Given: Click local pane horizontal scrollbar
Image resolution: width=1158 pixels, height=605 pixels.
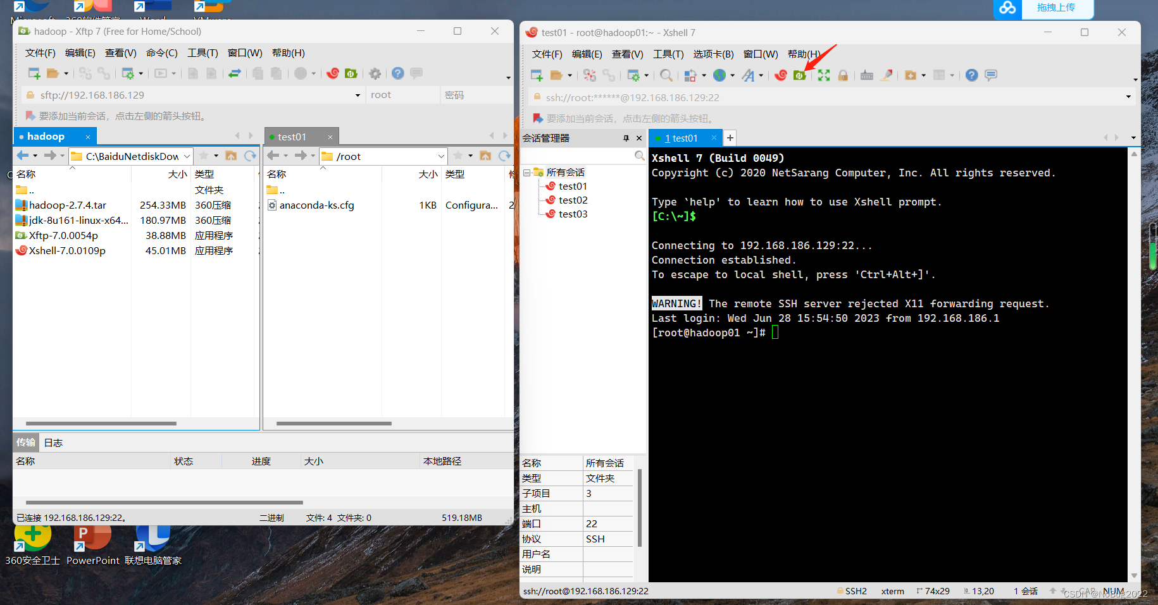Looking at the screenshot, I should [101, 424].
